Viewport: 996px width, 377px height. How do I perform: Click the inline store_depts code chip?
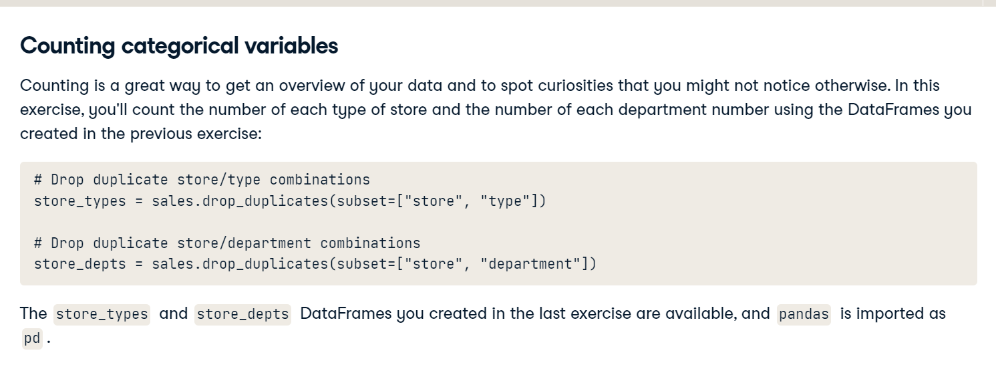243,314
